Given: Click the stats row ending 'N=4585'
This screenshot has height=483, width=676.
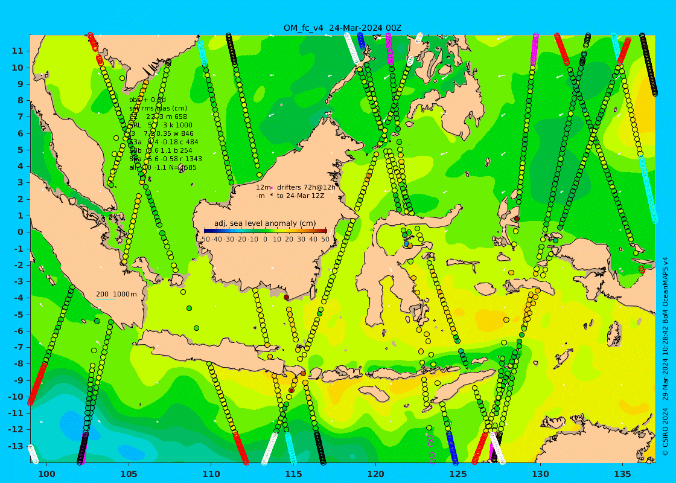Looking at the screenshot, I should (163, 167).
